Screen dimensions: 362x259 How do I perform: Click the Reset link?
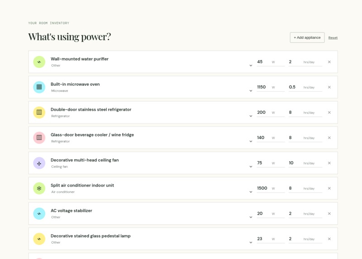click(x=333, y=38)
